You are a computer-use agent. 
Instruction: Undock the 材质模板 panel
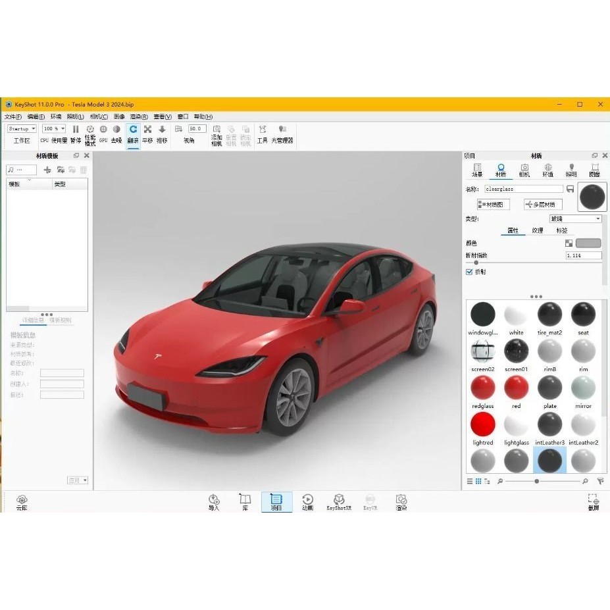(x=76, y=155)
